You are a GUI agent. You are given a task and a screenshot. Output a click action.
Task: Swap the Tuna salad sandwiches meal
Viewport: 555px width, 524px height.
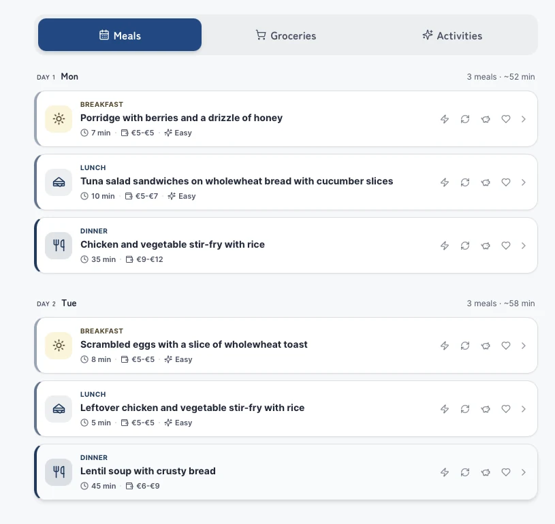[465, 182]
